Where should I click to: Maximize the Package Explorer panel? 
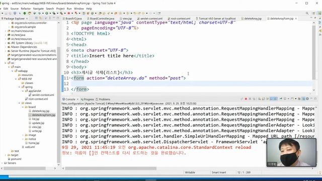coord(58,18)
